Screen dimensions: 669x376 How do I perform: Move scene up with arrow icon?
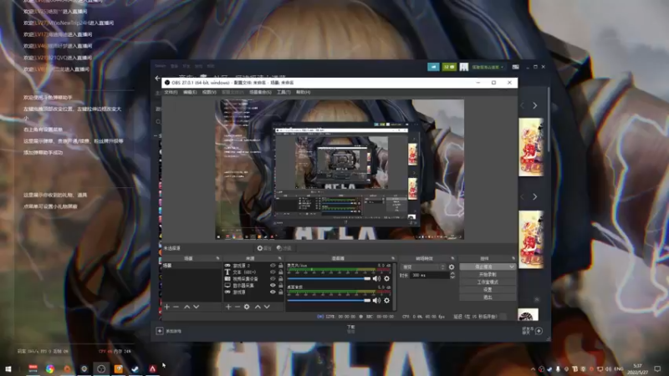tap(186, 307)
